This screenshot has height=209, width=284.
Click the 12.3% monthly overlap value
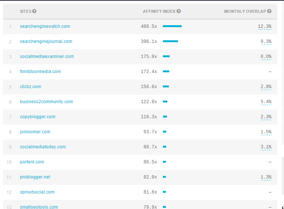(264, 26)
